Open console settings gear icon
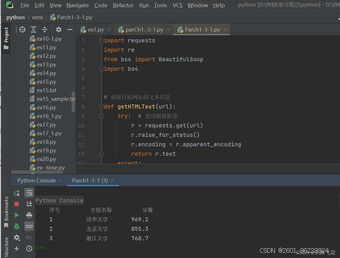 click(x=17, y=238)
